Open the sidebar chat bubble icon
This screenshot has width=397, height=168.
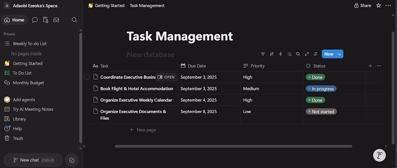[x=35, y=20]
